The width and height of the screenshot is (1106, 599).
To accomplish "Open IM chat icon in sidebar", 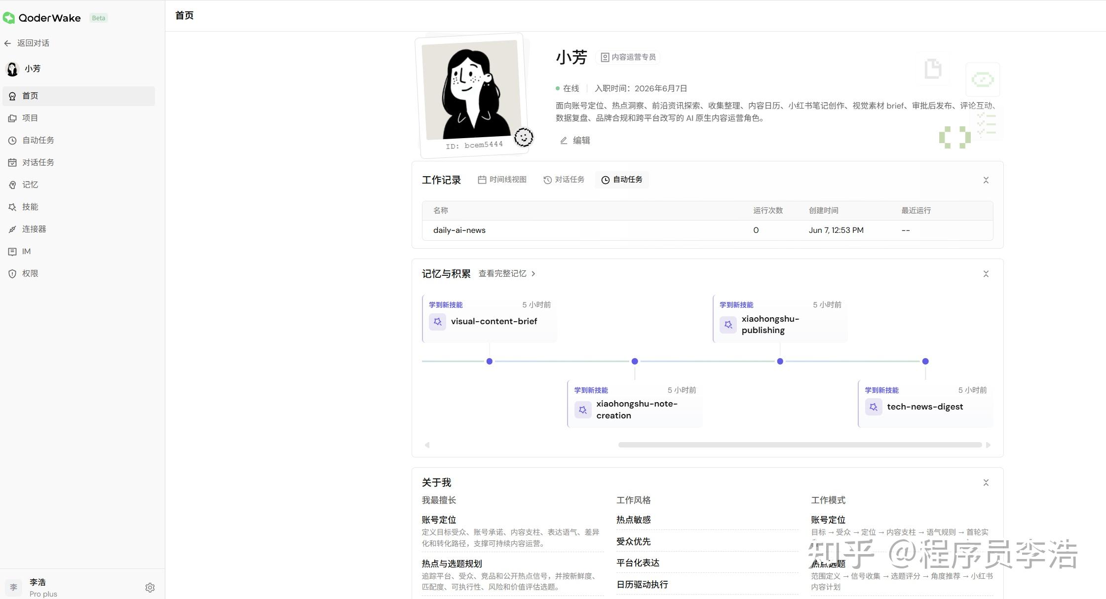I will [12, 252].
